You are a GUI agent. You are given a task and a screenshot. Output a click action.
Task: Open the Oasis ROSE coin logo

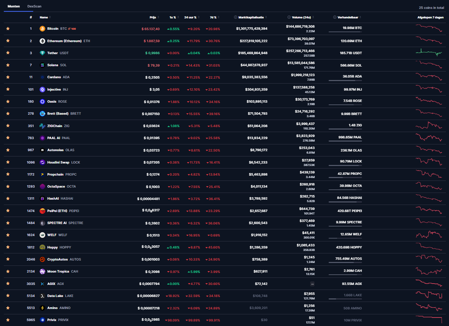[42, 101]
